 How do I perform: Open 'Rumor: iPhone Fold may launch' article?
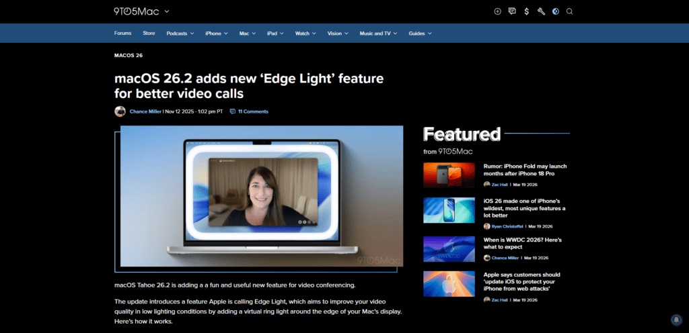click(525, 170)
